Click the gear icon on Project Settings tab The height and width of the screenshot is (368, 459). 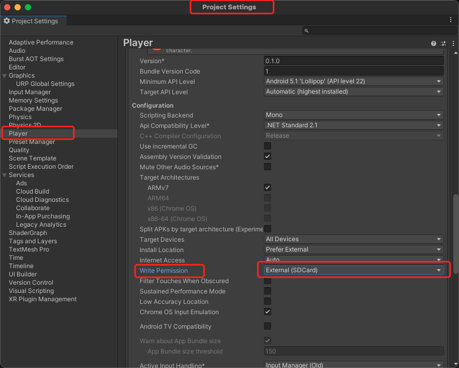(7, 21)
